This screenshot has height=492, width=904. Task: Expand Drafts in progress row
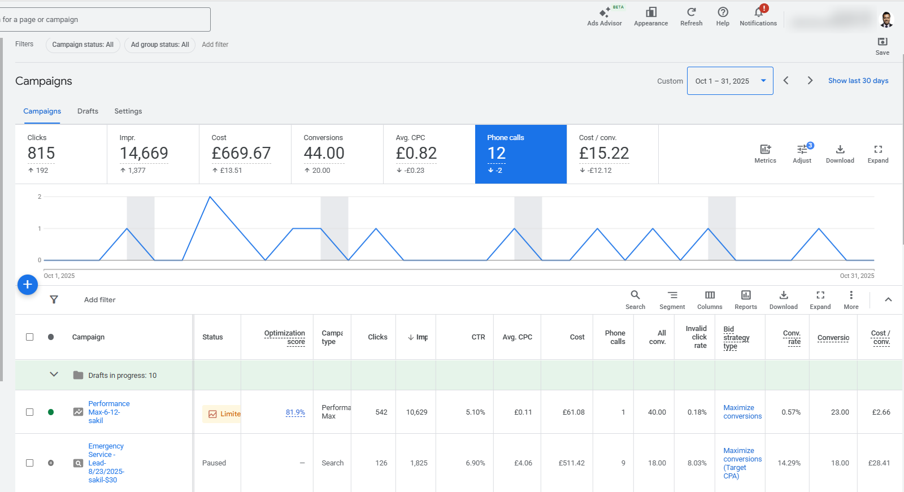point(54,374)
